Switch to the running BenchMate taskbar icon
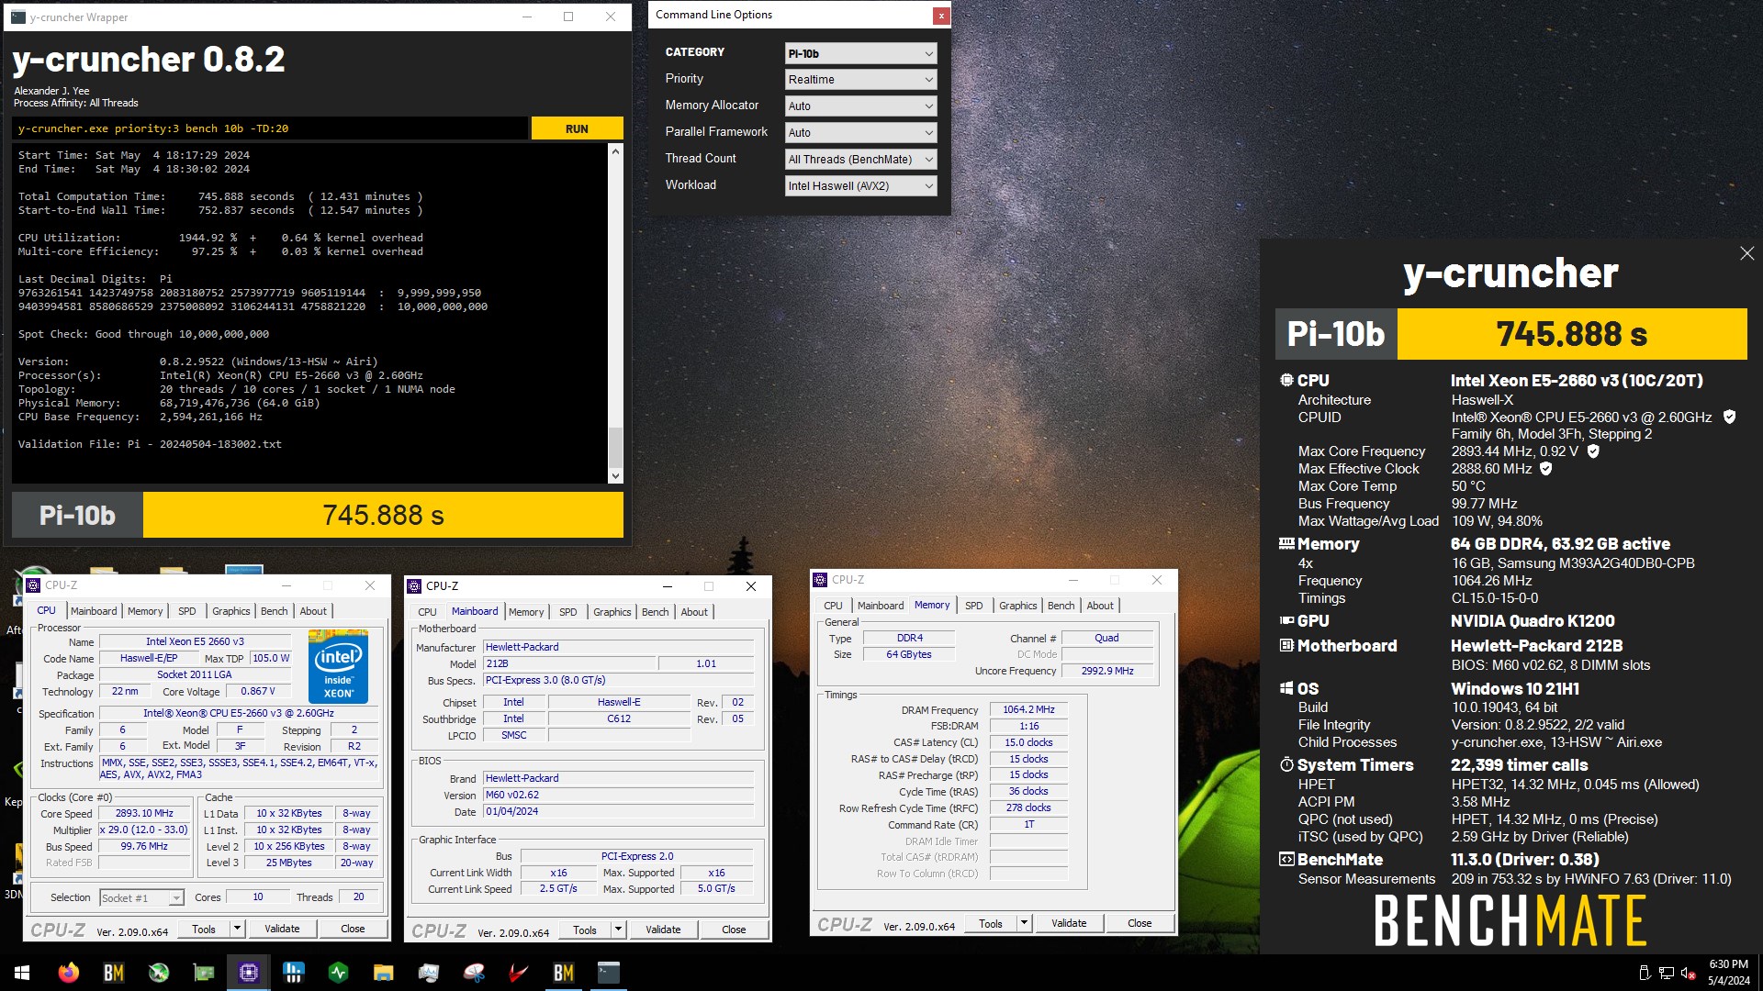 click(x=564, y=973)
